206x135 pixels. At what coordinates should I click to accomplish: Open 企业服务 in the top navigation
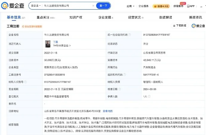[x=144, y=6]
